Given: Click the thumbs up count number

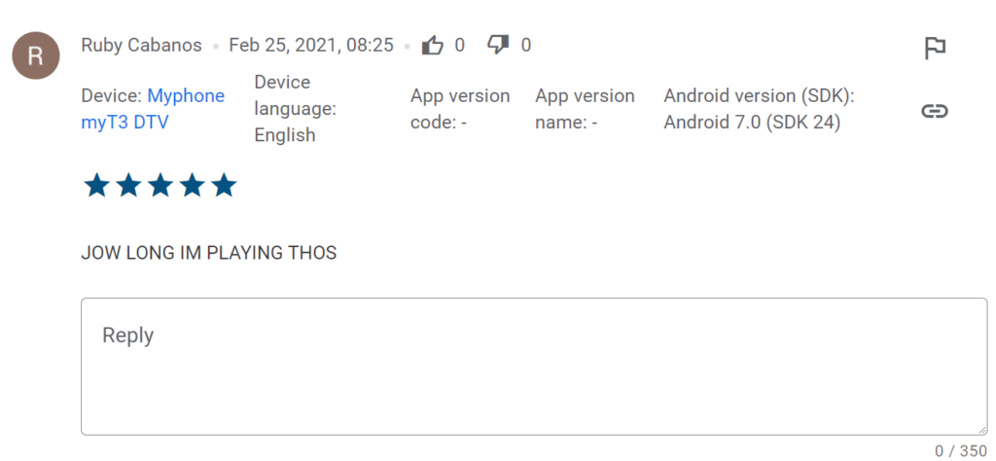Looking at the screenshot, I should click(x=459, y=45).
